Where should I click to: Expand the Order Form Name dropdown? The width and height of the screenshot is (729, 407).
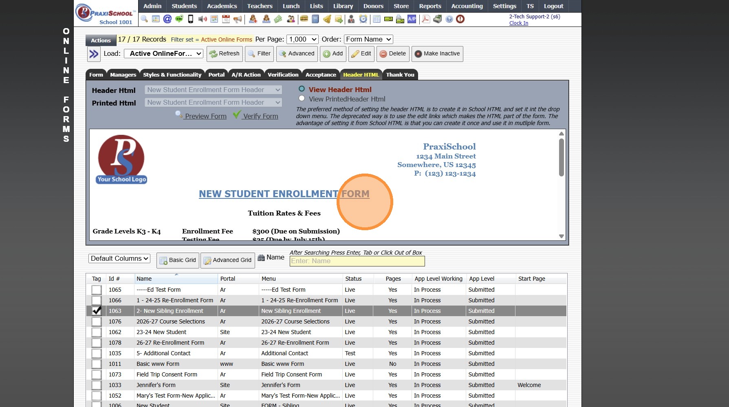click(368, 40)
